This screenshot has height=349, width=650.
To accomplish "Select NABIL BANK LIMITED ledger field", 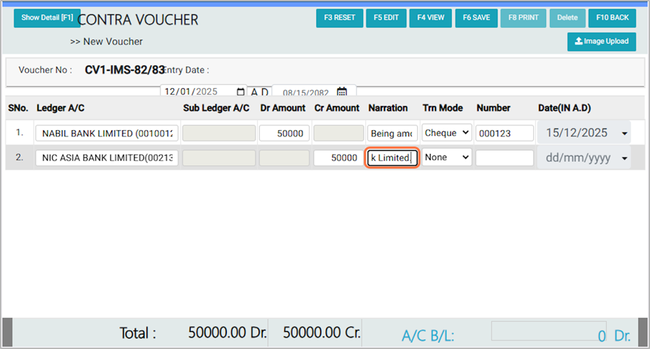I will (107, 133).
